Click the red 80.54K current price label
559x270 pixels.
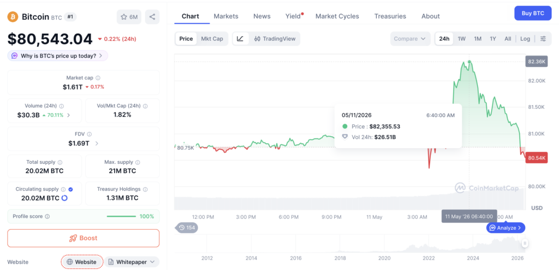(536, 158)
